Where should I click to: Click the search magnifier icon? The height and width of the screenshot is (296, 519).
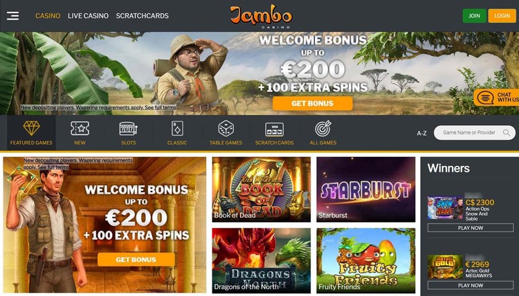(x=506, y=133)
